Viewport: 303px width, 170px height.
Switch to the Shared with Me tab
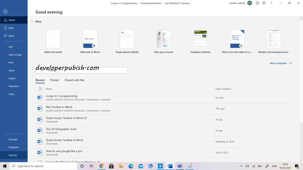[x=74, y=80]
